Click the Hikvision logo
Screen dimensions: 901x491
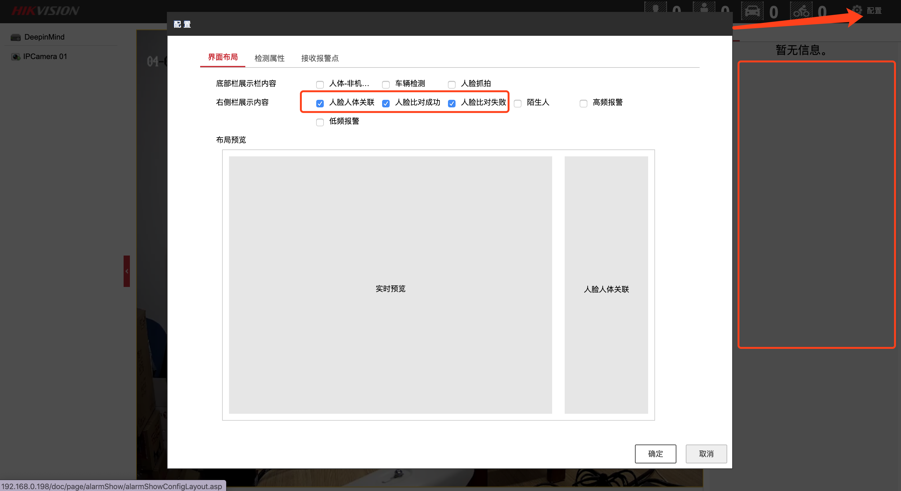(45, 11)
